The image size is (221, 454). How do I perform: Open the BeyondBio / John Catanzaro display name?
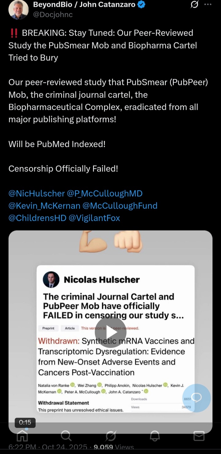(84, 5)
